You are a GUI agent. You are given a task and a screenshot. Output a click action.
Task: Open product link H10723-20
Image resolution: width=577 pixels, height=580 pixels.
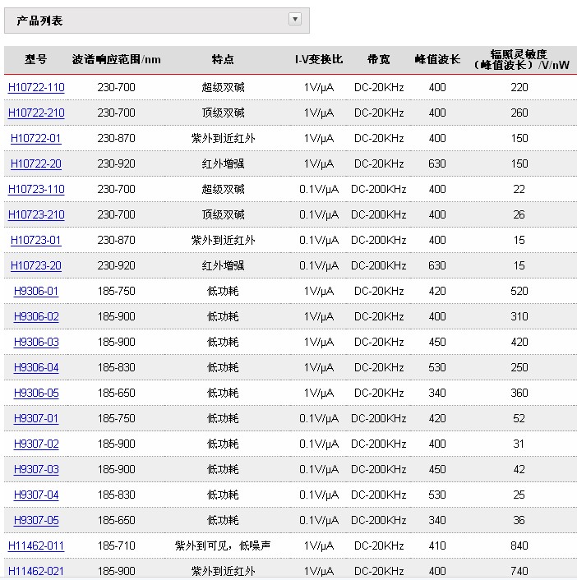click(x=36, y=265)
